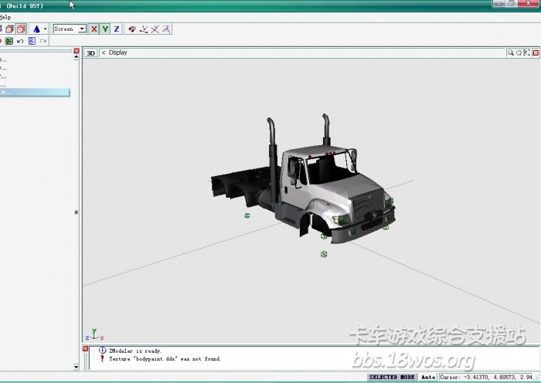The width and height of the screenshot is (541, 383).
Task: Toggle SELECTED MODE in status bar
Action: (392, 377)
